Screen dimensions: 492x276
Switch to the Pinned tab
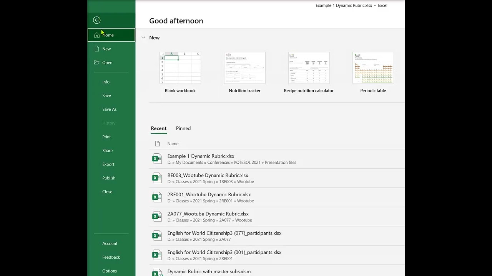183,128
